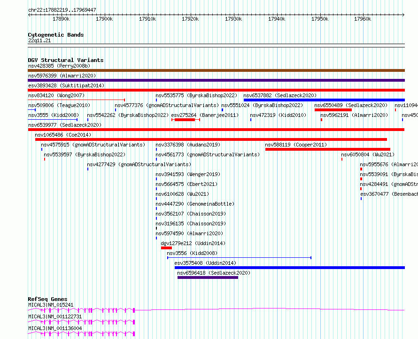Click nsv3556 (Kidd2008) label
This screenshot has height=339, width=418.
192,253
